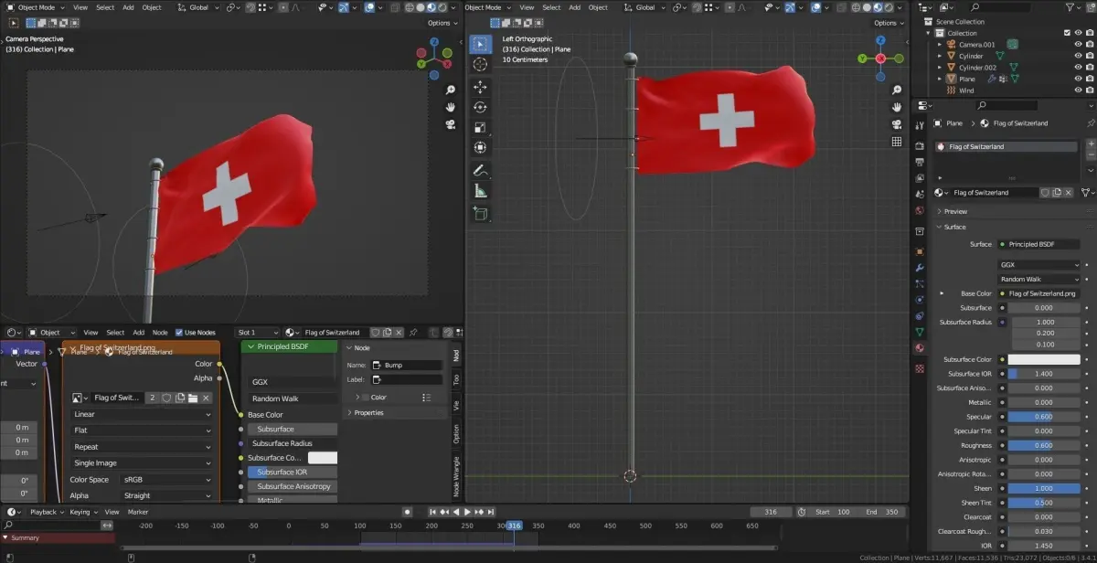
Task: Open the Playback menu in timeline
Action: point(46,512)
